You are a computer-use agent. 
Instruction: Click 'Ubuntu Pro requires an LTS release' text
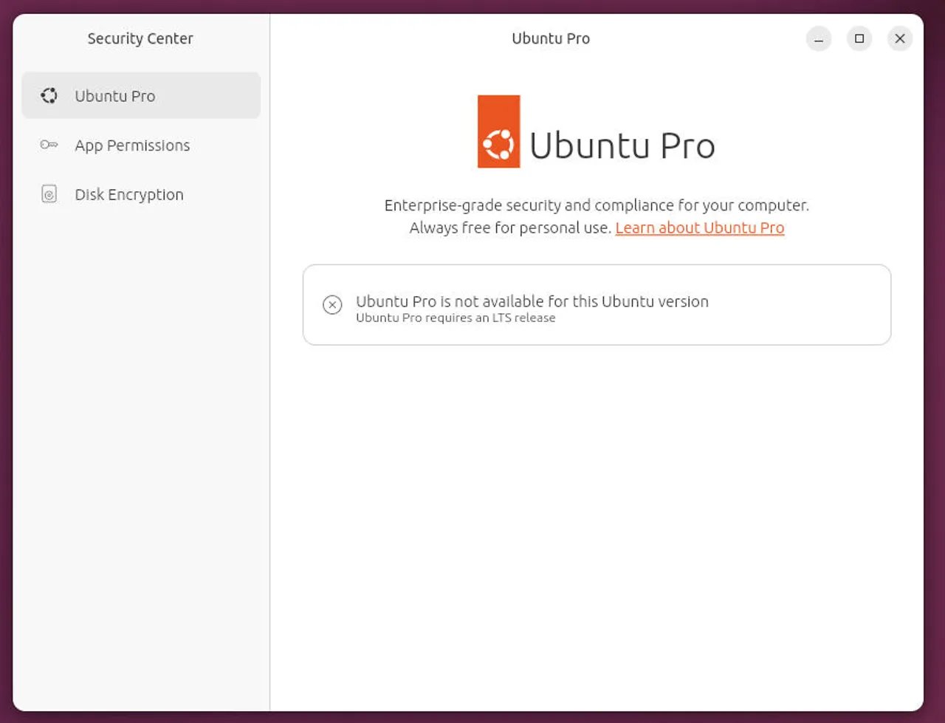(456, 318)
